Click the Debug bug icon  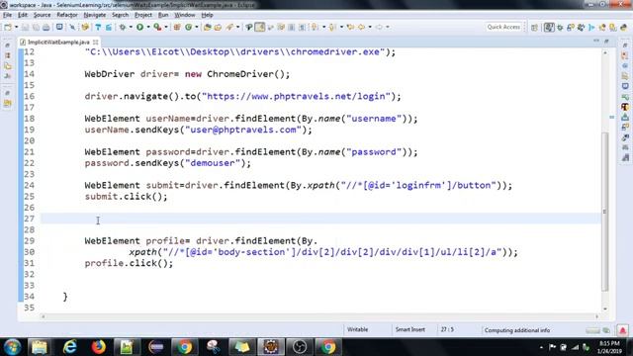pos(122,27)
